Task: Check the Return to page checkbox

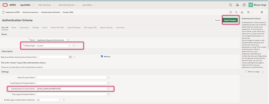Action: click(x=246, y=72)
